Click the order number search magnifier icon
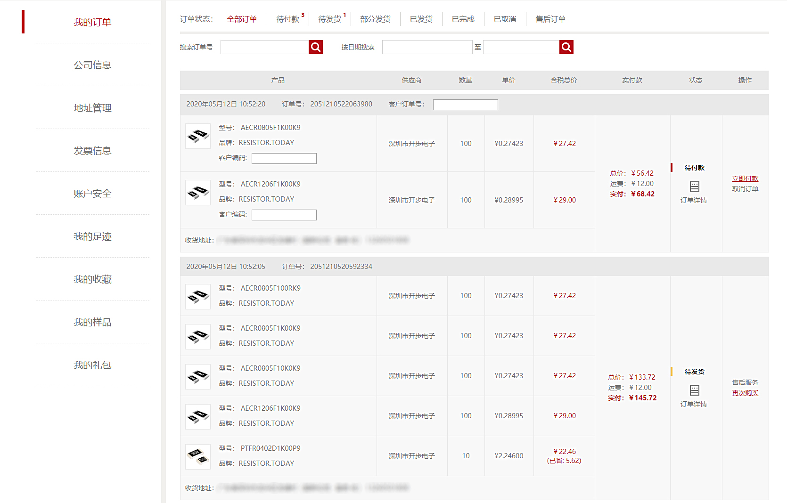 [x=316, y=47]
